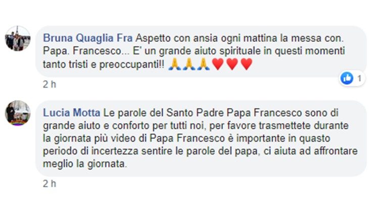379x213 pixels.
Task: Click the words 'periodo di incertezza' in Lucia's comment
Action: coord(90,151)
